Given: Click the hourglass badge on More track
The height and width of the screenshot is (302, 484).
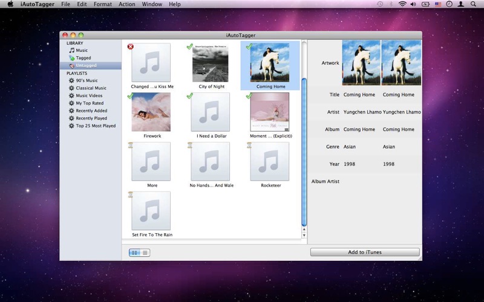Looking at the screenshot, I should (x=131, y=145).
